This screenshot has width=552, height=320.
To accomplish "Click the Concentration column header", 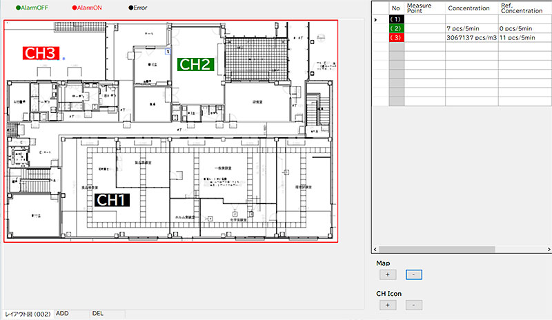I will pos(469,8).
